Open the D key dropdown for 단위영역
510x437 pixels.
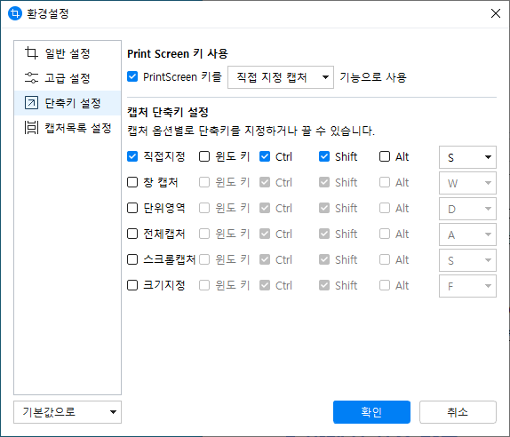(x=467, y=209)
